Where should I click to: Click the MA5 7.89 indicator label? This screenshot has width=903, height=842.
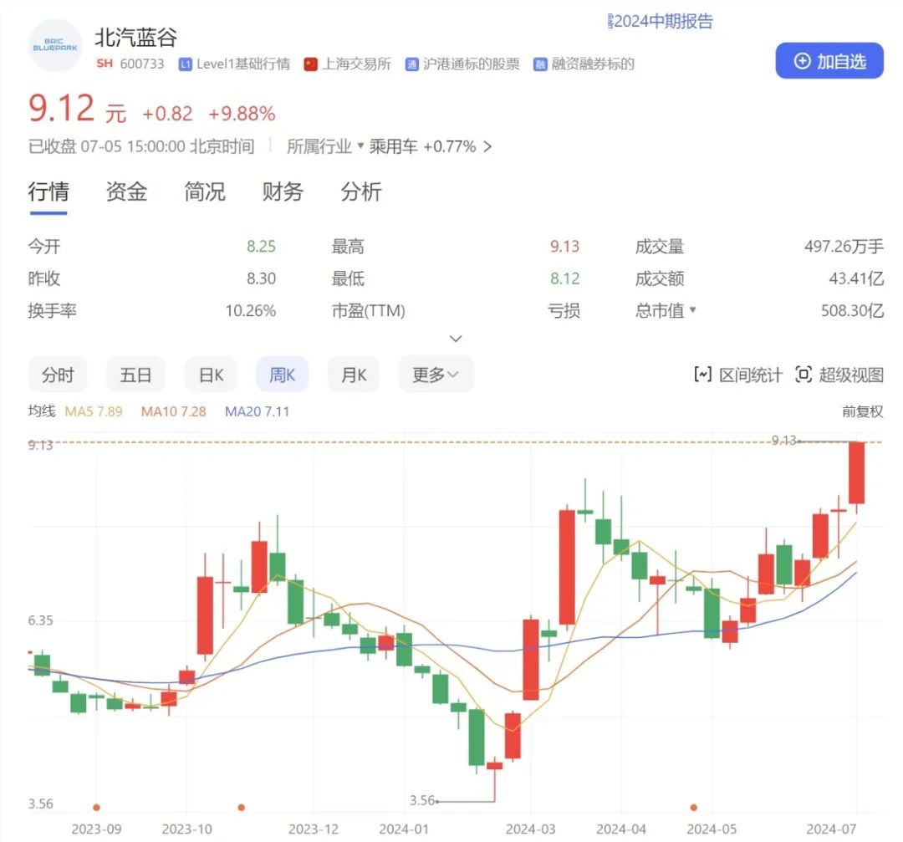tap(94, 411)
